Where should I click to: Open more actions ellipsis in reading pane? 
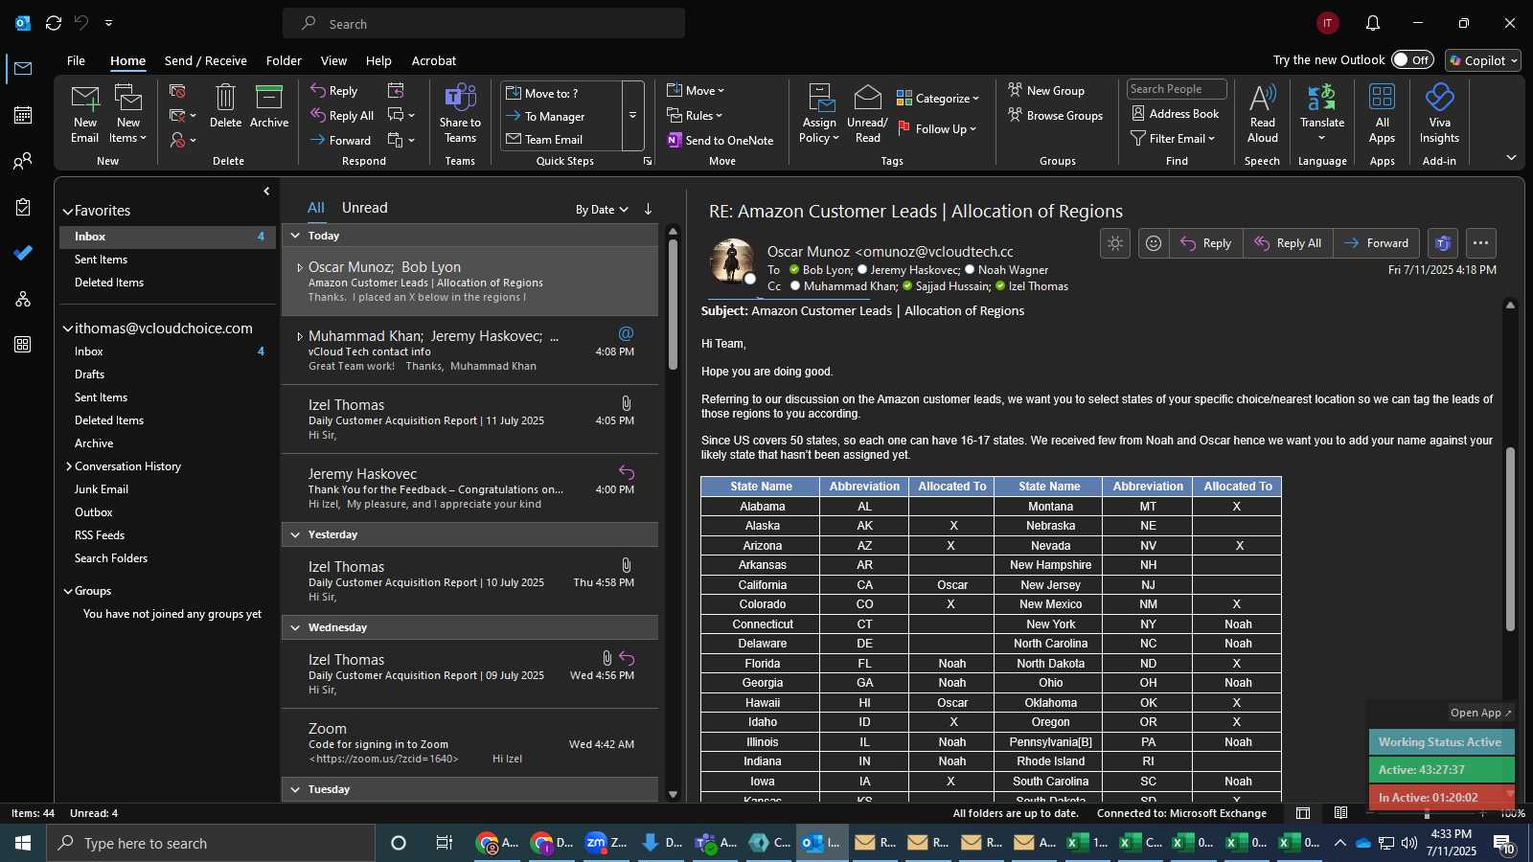(x=1480, y=243)
